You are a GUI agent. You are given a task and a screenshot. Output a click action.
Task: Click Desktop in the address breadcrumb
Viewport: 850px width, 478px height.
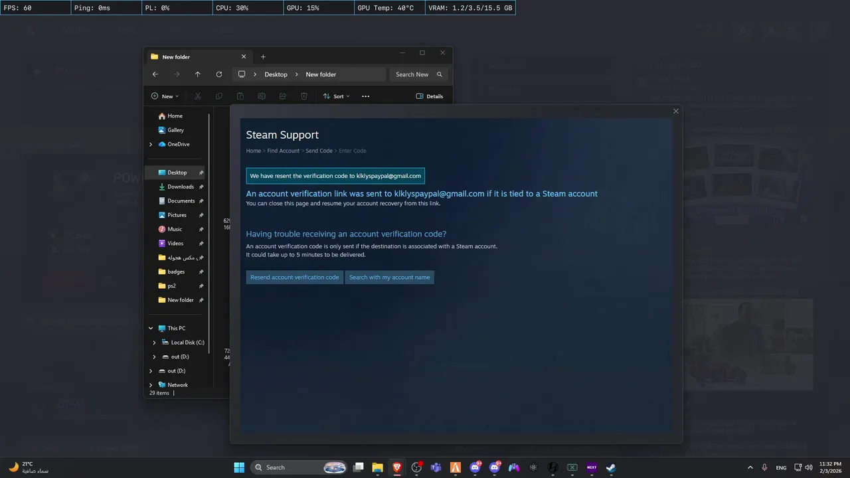point(276,74)
